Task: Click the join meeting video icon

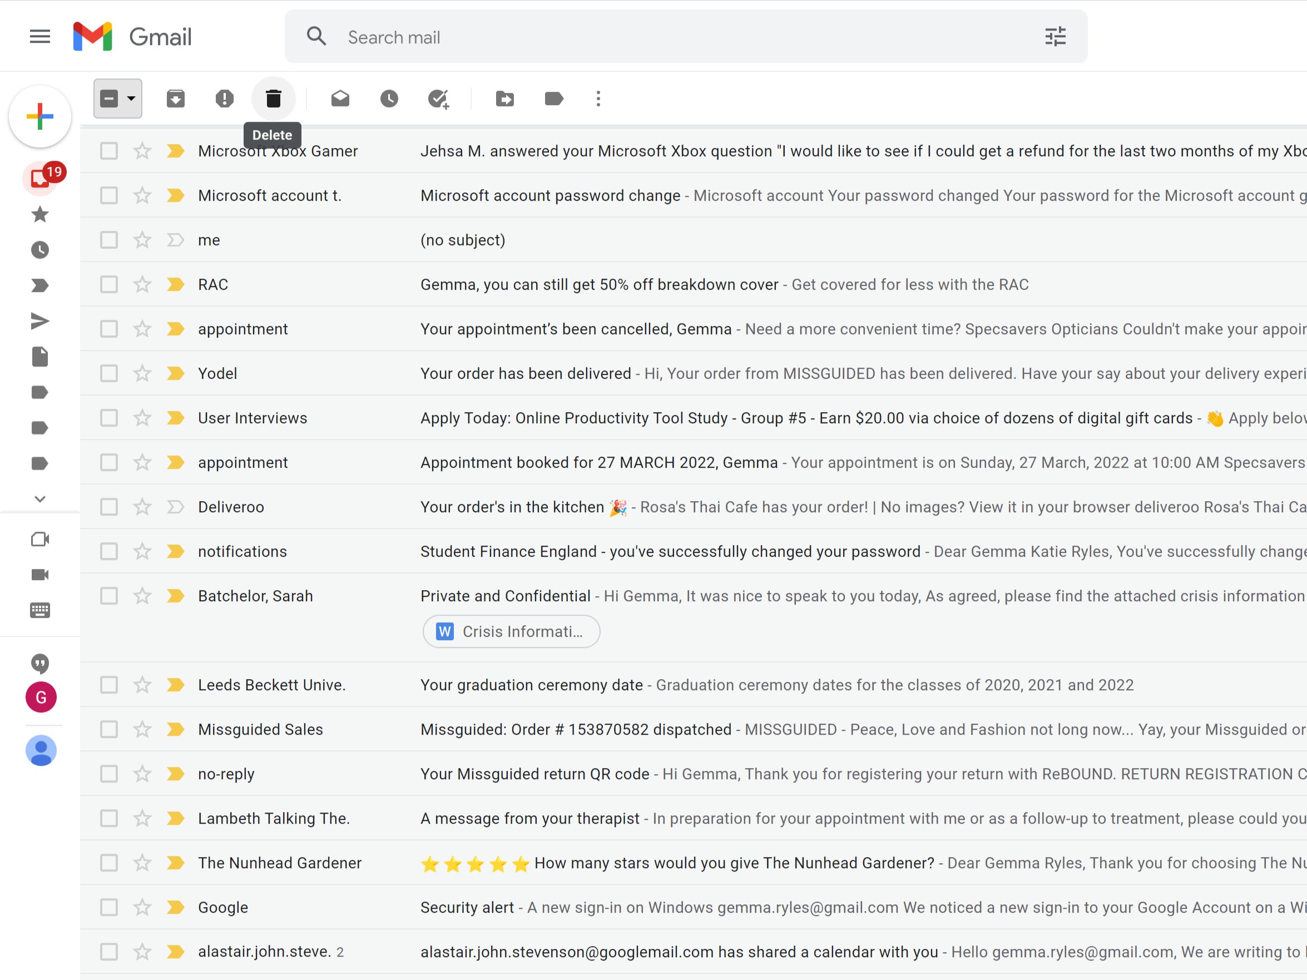Action: (39, 575)
